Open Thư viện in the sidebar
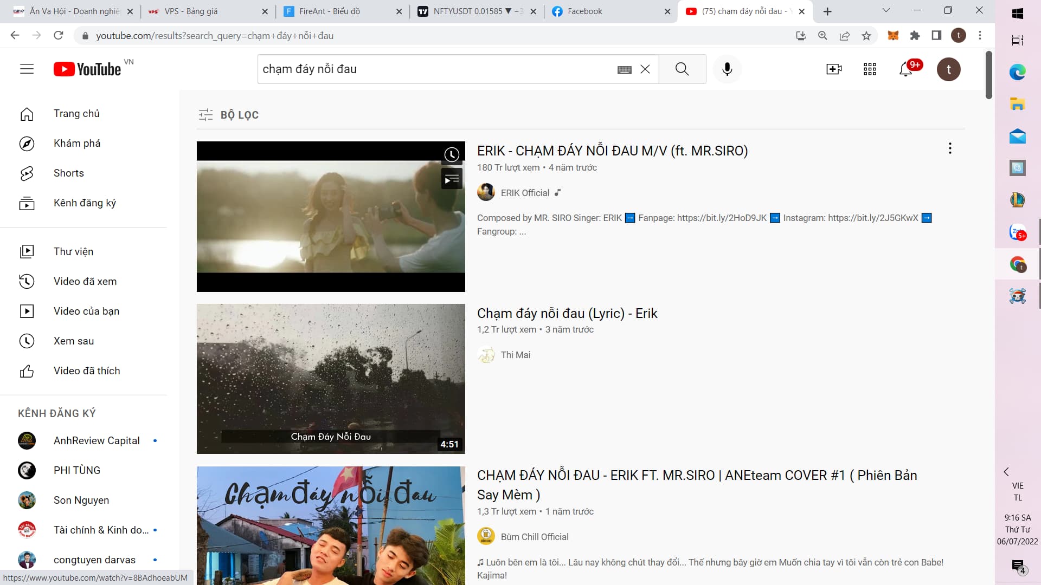The image size is (1041, 585). coord(73,251)
